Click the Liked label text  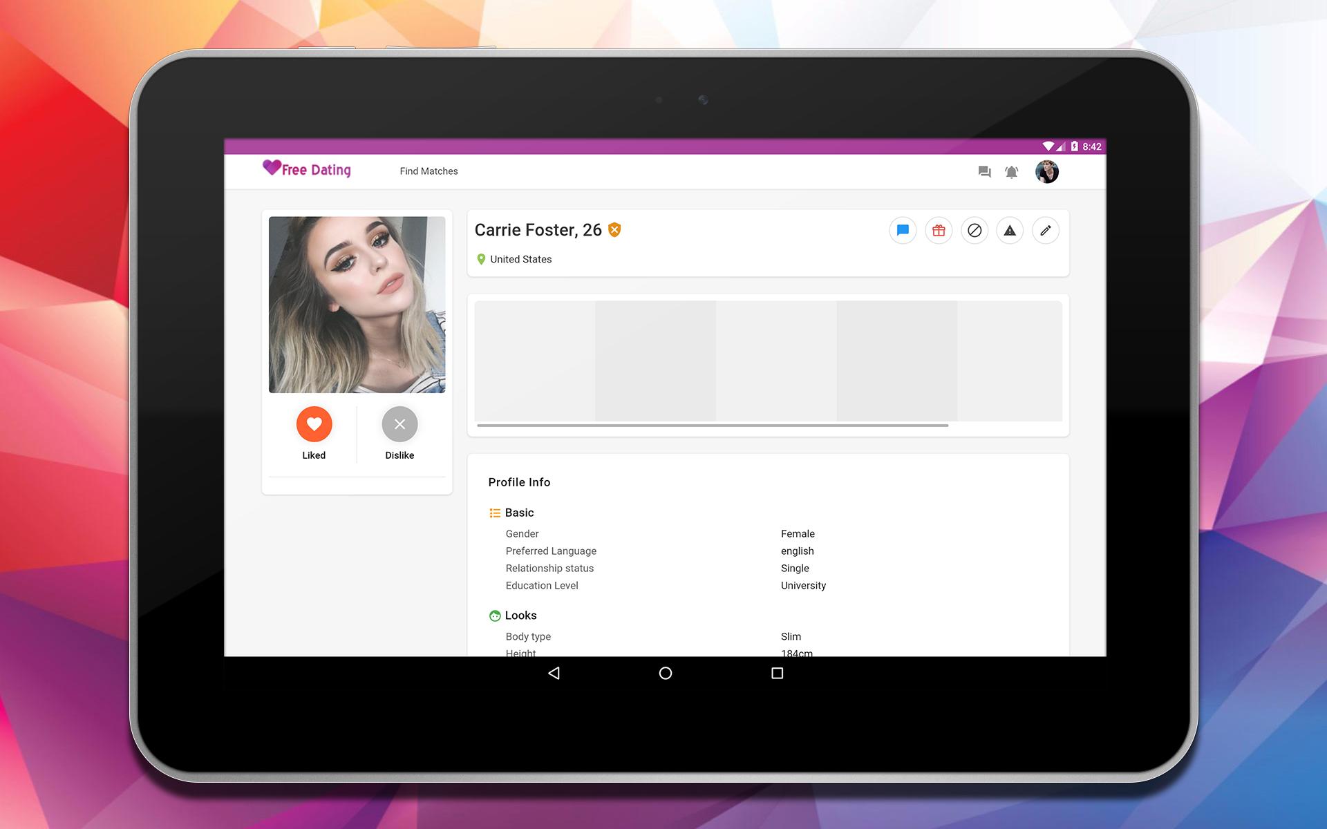(x=314, y=455)
